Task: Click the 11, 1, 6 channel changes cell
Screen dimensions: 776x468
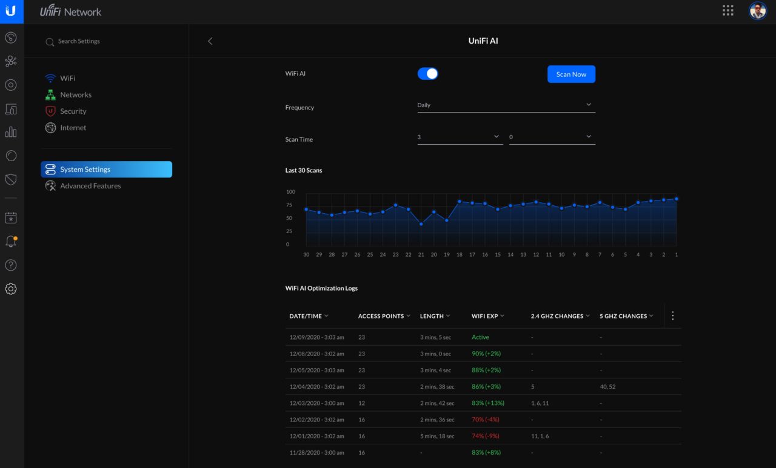Action: [x=540, y=436]
